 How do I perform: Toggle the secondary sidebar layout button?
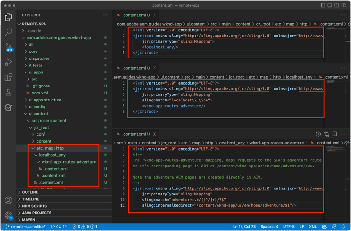point(337,6)
